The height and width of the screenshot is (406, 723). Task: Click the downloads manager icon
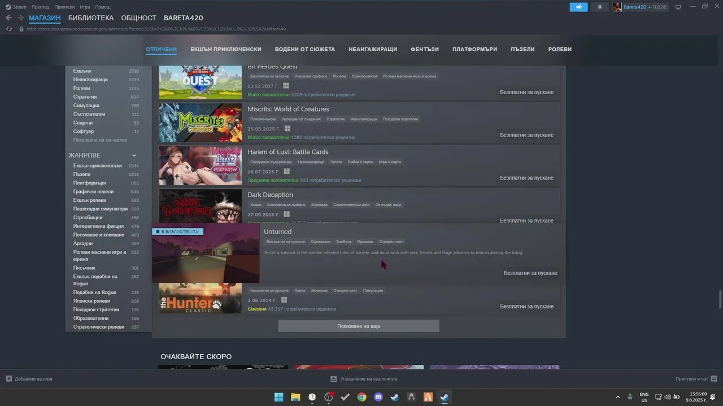point(333,379)
